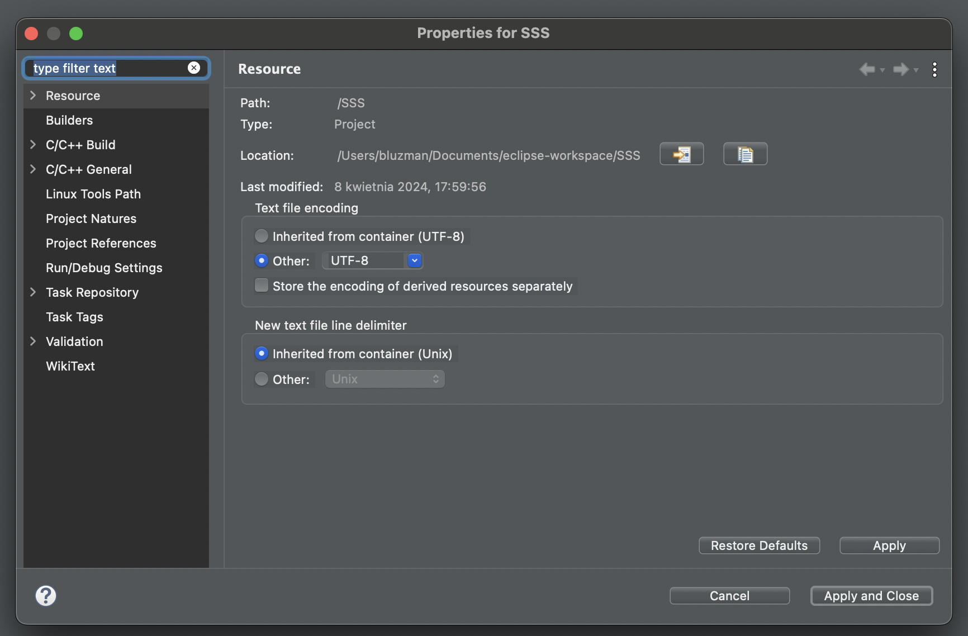Check store encoding of derived resources separately
This screenshot has height=636, width=968.
[x=262, y=285]
